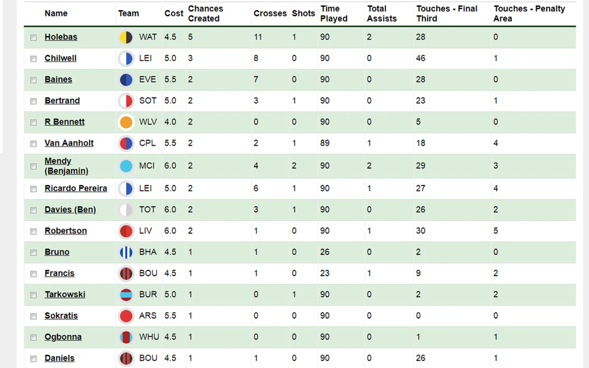Sort table by Chances Created column
This screenshot has width=589, height=368.
coord(205,14)
